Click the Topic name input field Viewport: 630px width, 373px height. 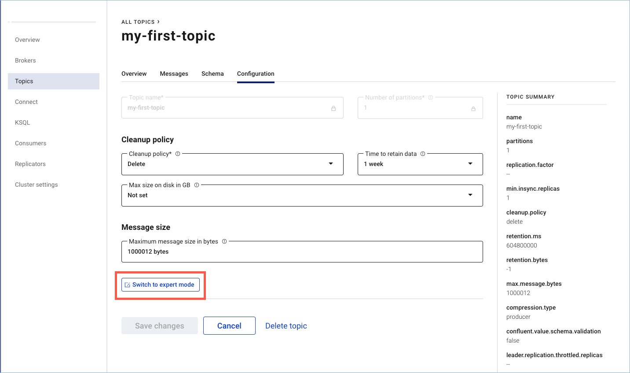[x=232, y=108]
